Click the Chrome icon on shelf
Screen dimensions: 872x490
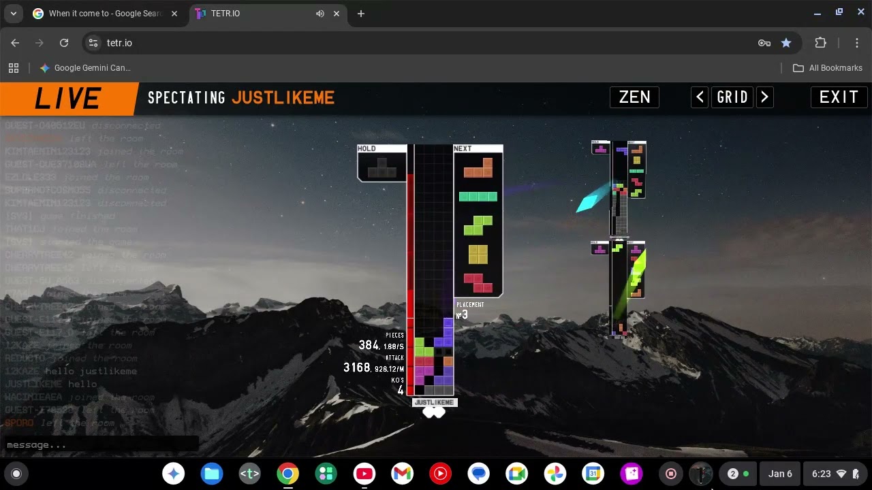pos(288,474)
